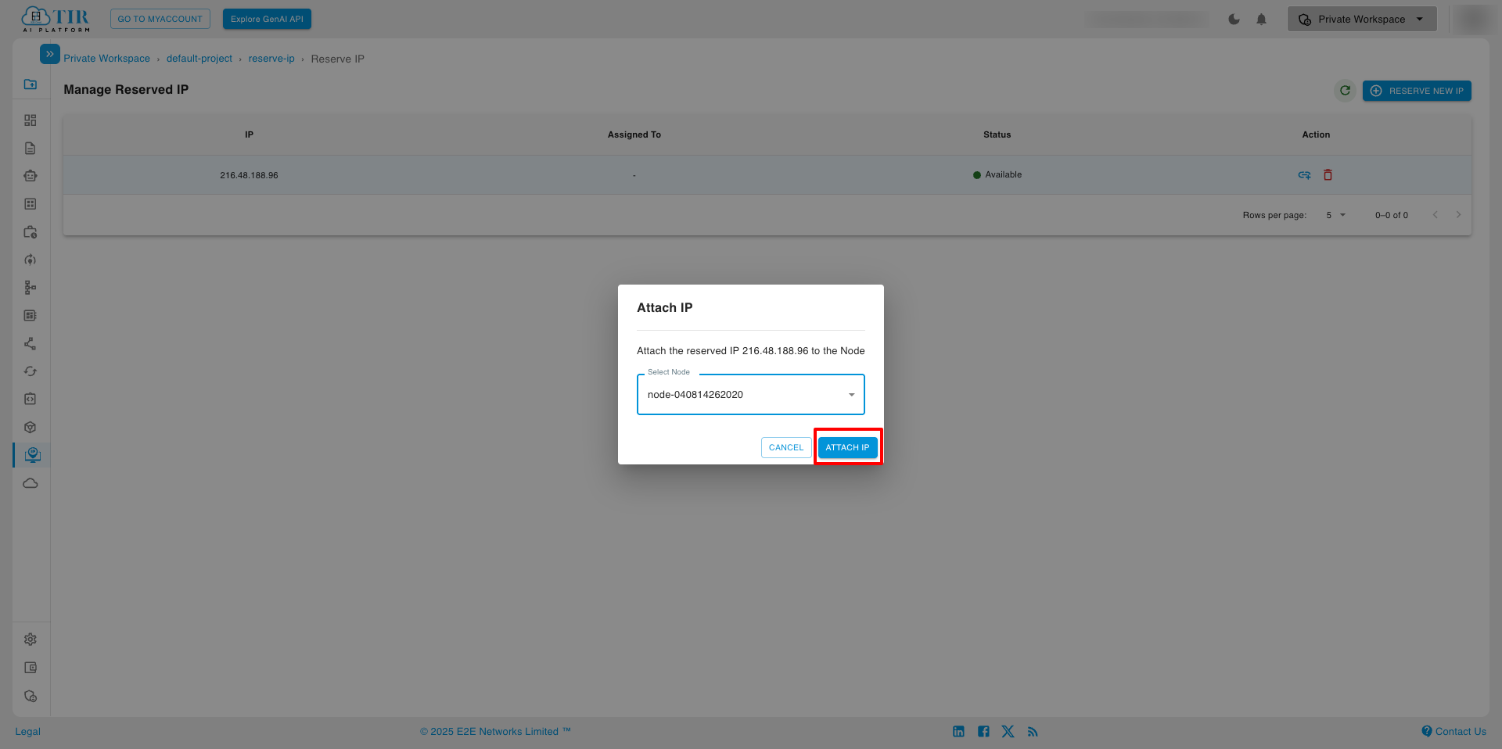Click the Status column header
Image resolution: width=1502 pixels, height=749 pixels.
997,134
